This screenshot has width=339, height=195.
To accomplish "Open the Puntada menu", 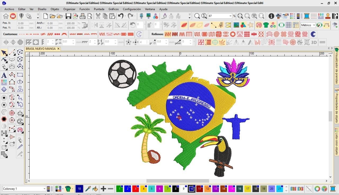I will click(99, 9).
